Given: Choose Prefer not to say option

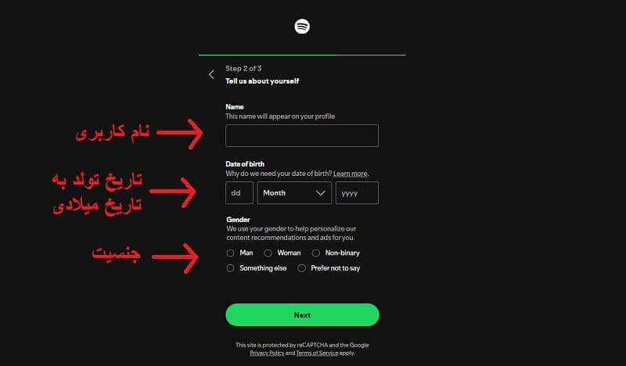Looking at the screenshot, I should [302, 268].
